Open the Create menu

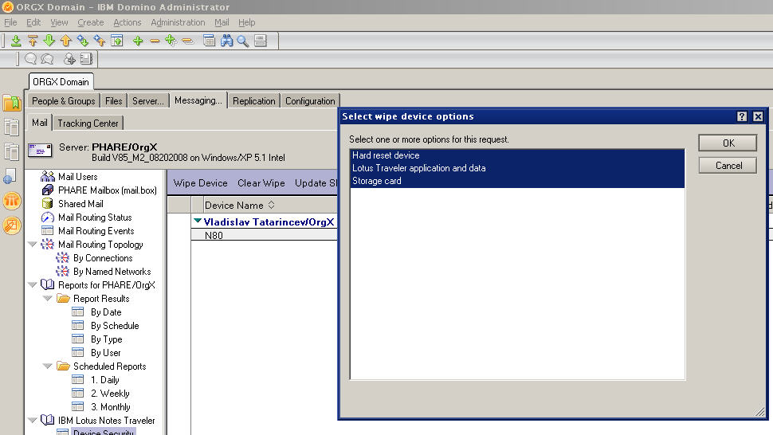(x=91, y=22)
